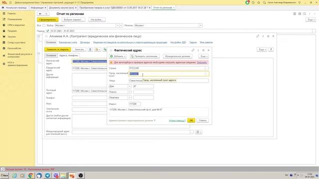Click the green notification icon with red badge
The height and width of the screenshot is (179, 319).
(x=247, y=2)
